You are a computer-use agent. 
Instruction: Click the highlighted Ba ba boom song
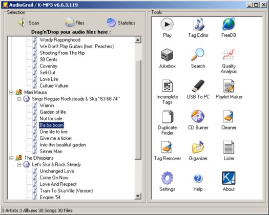pos(52,125)
